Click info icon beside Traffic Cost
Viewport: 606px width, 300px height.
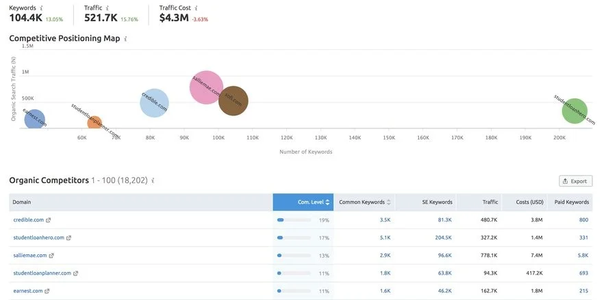197,8
